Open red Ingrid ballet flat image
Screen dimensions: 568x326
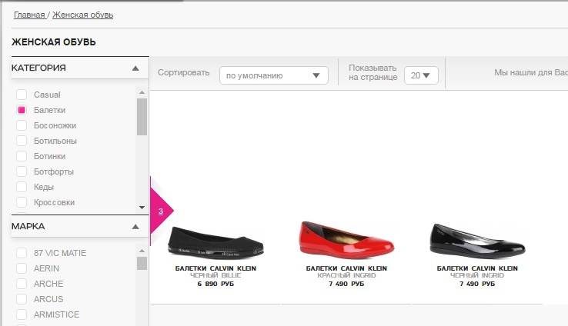(x=346, y=240)
